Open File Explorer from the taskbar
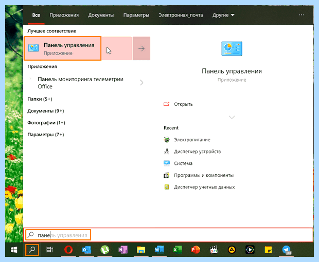The width and height of the screenshot is (319, 262). tap(141, 250)
